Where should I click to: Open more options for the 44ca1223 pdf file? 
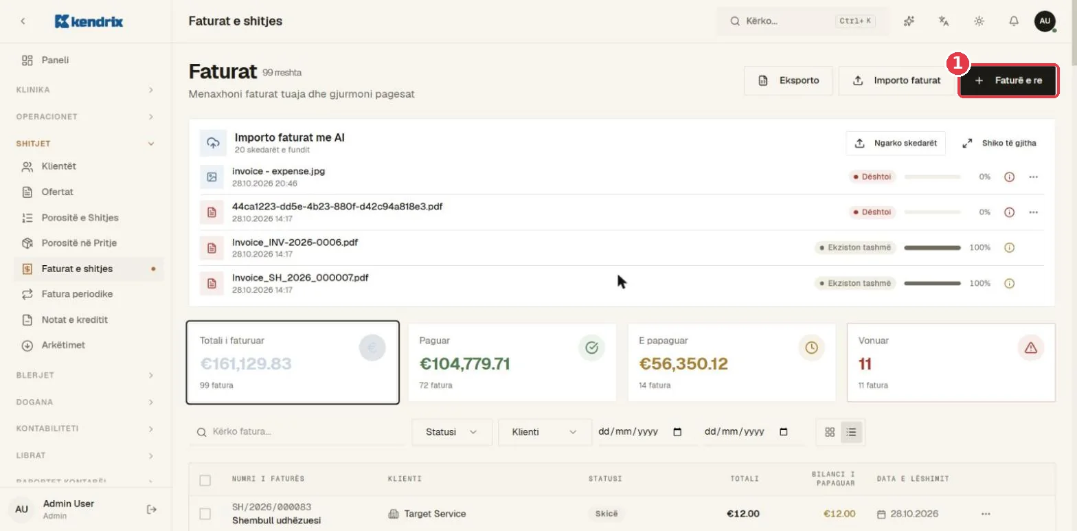pyautogui.click(x=1033, y=212)
